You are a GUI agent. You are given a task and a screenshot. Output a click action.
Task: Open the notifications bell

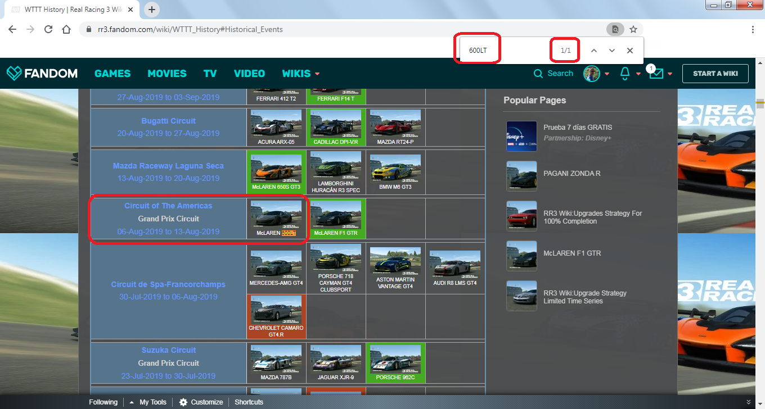point(625,74)
